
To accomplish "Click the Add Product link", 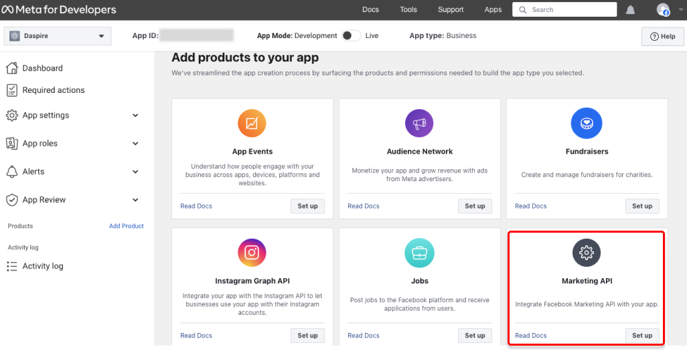I will point(126,226).
